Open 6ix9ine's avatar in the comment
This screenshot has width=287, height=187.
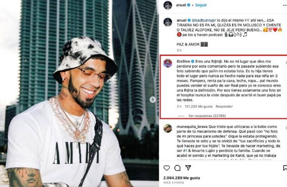(168, 63)
